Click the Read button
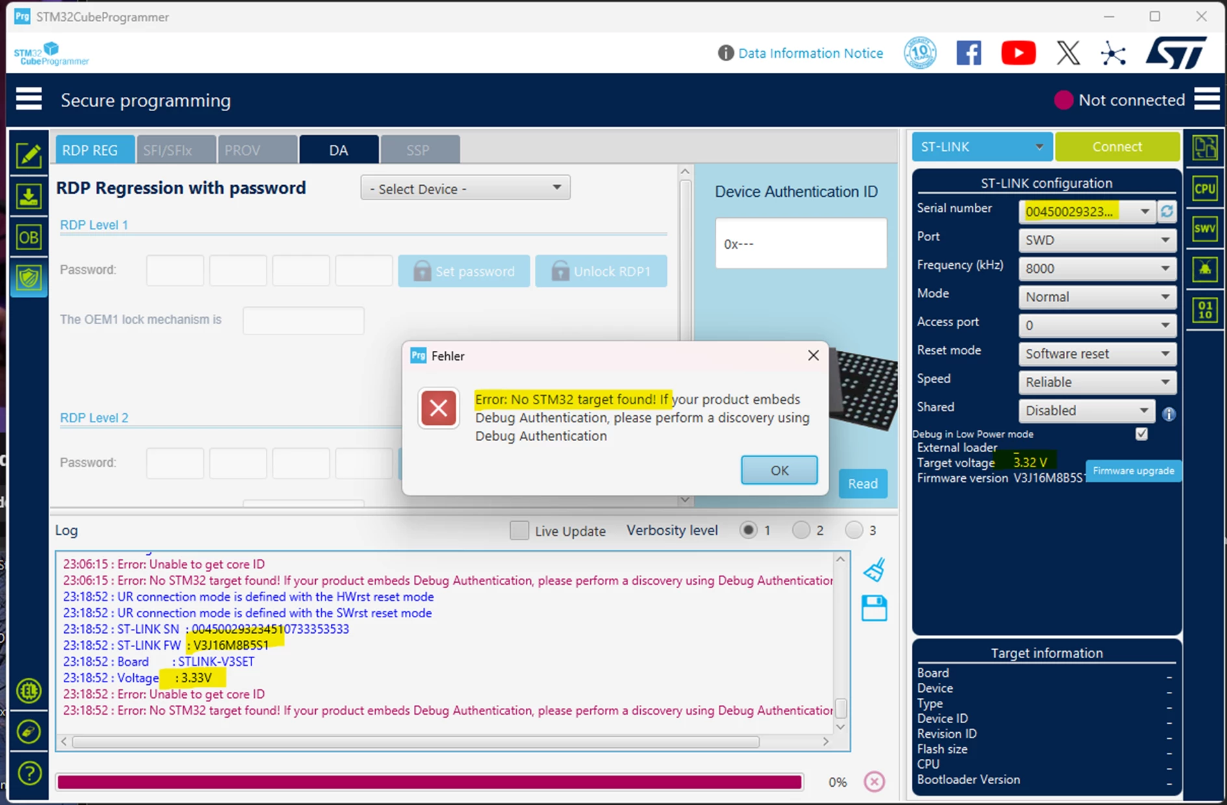This screenshot has height=805, width=1227. tap(862, 483)
